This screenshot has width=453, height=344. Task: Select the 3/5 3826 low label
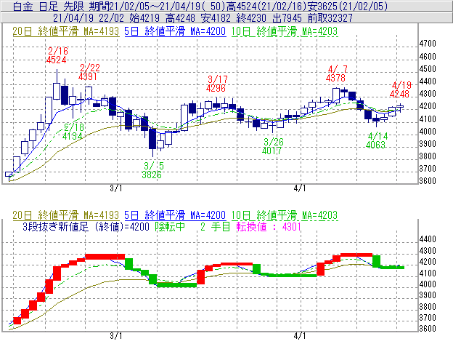(152, 170)
